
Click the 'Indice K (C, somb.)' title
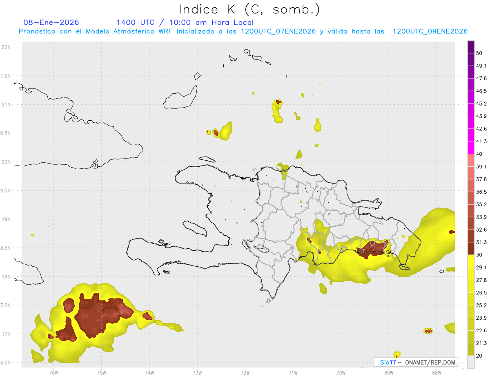pyautogui.click(x=249, y=9)
